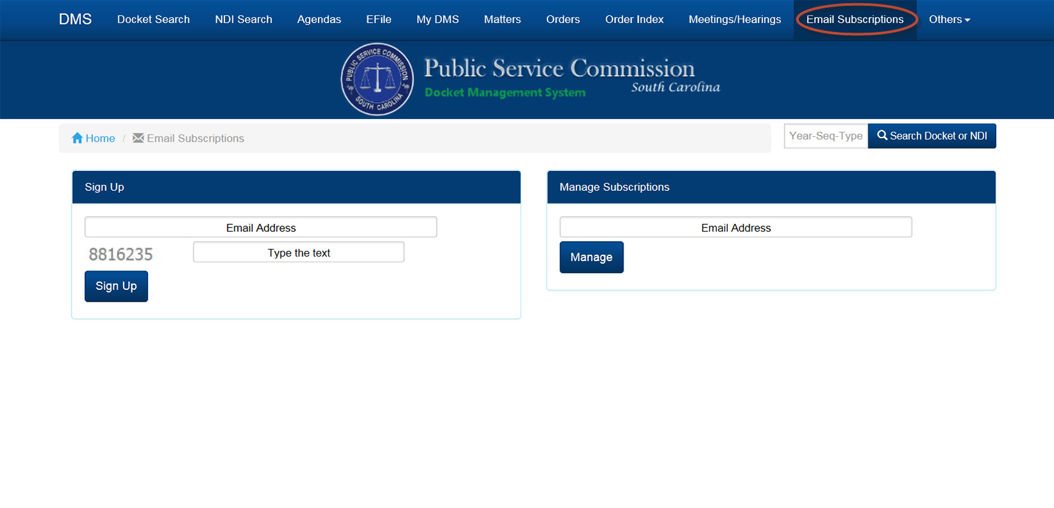The image size is (1054, 508).
Task: Open the Docket Search menu item
Action: (x=153, y=19)
